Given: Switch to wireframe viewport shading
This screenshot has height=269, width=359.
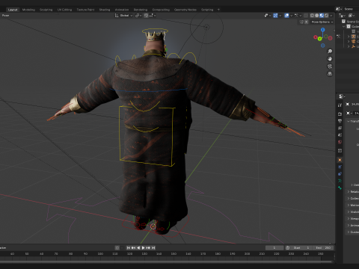Looking at the screenshot, I should click(x=312, y=16).
